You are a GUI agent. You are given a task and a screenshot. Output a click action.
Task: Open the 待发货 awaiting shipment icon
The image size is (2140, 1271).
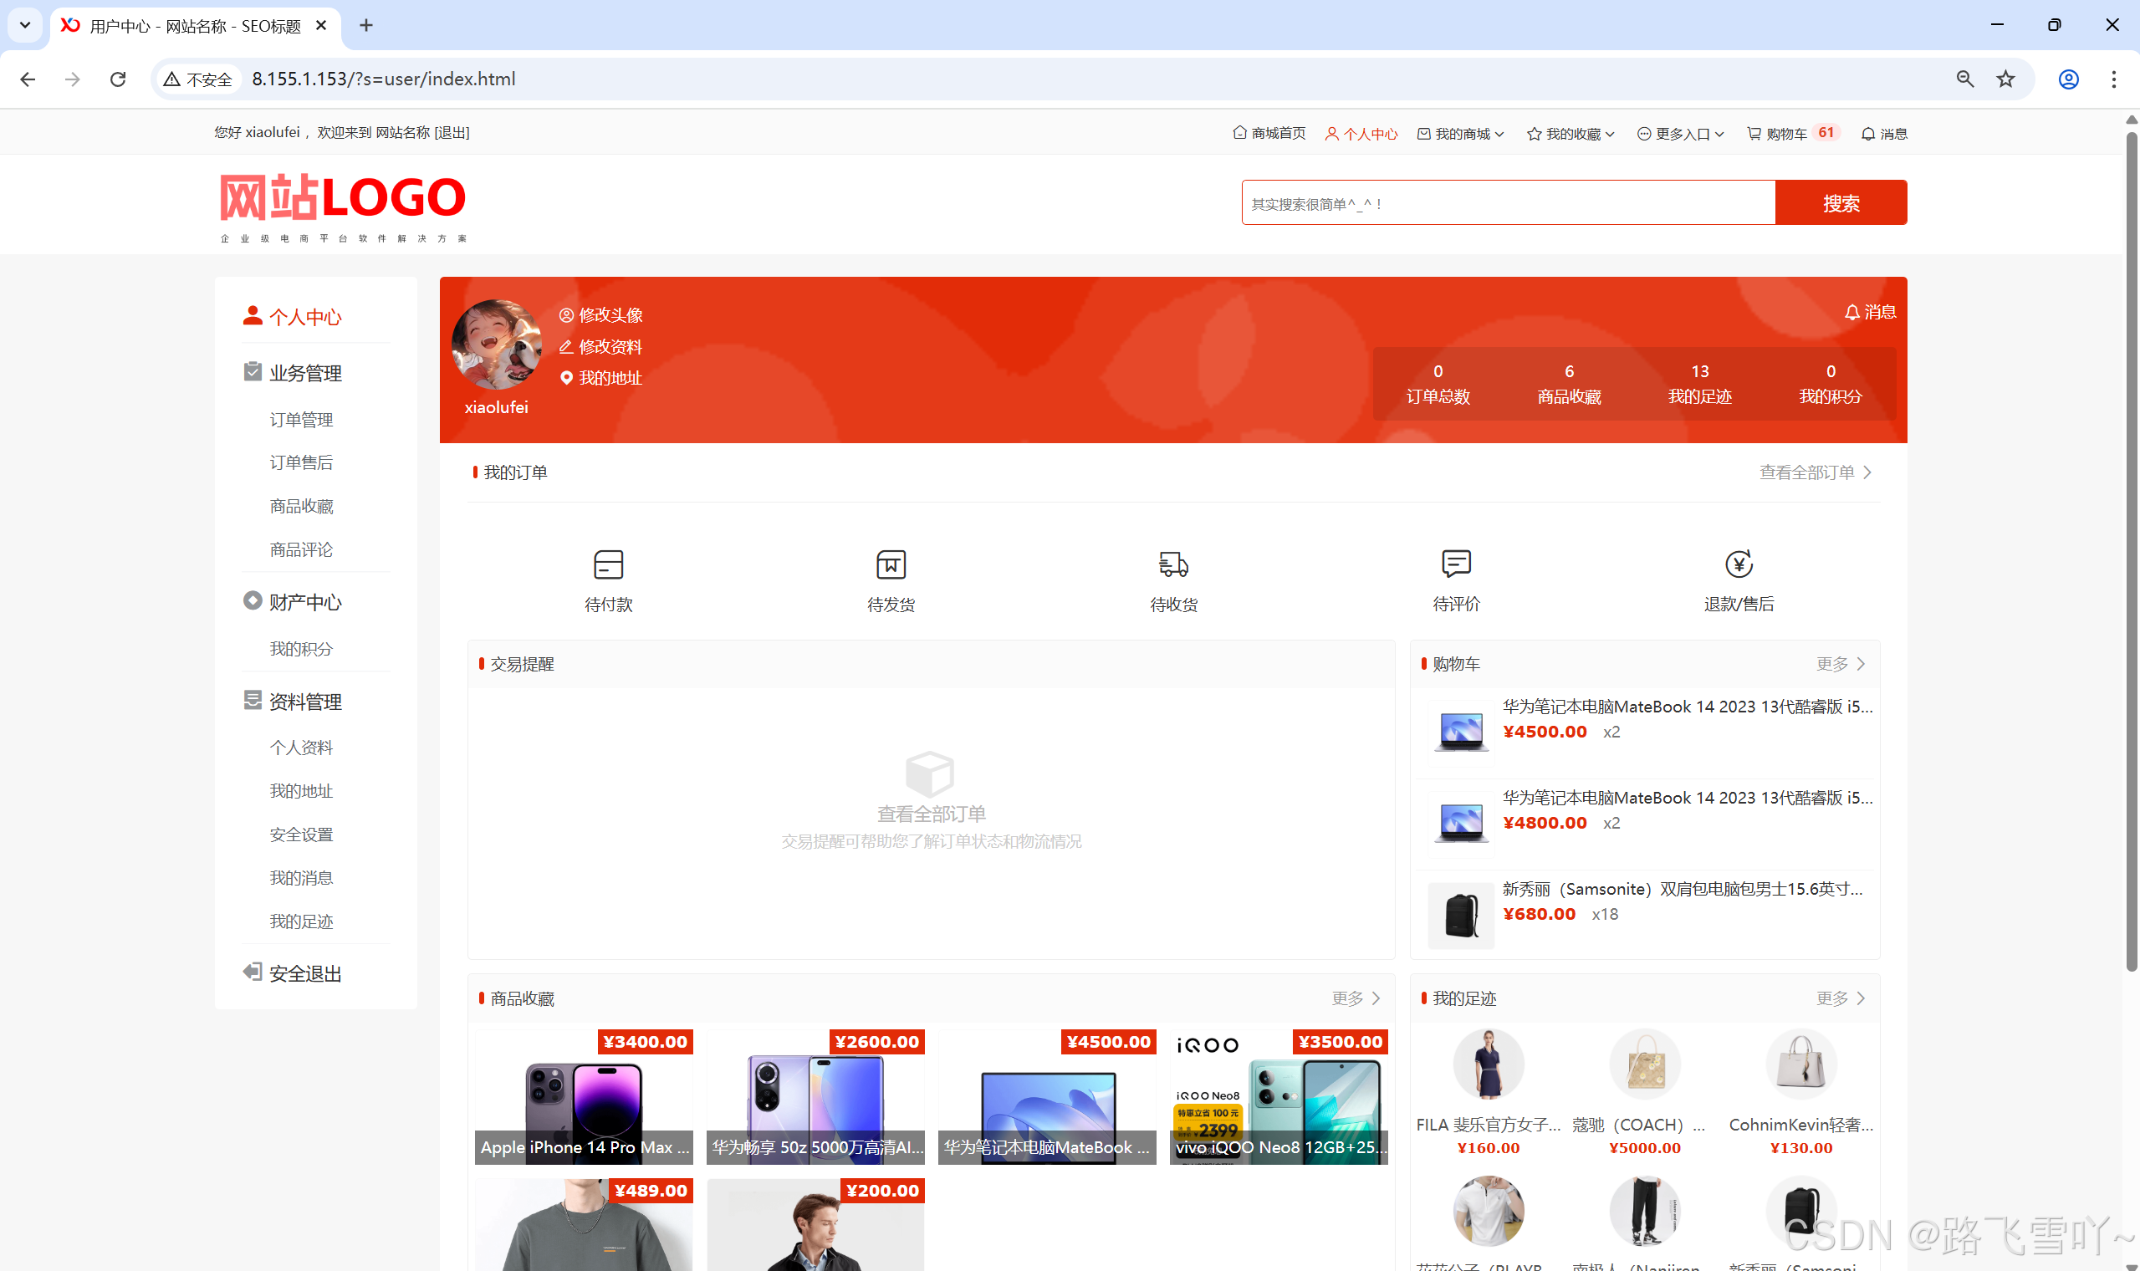(x=891, y=565)
